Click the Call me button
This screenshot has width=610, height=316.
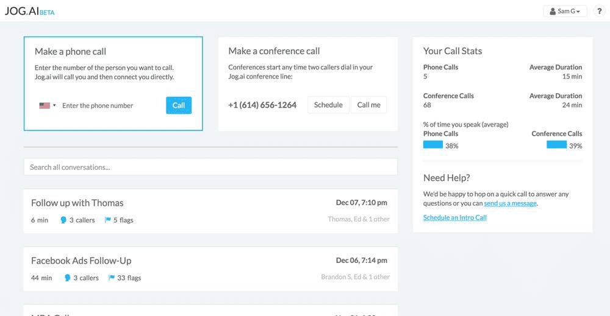point(369,105)
